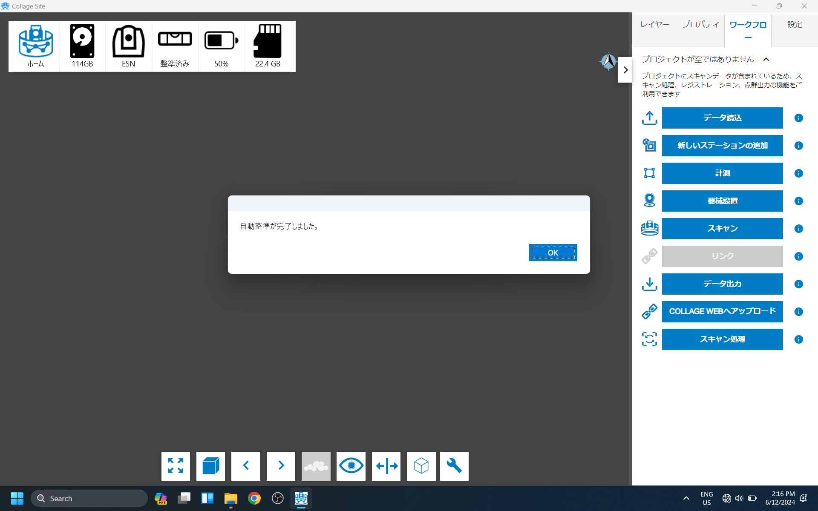Click the wireframe box icon

coord(421,466)
